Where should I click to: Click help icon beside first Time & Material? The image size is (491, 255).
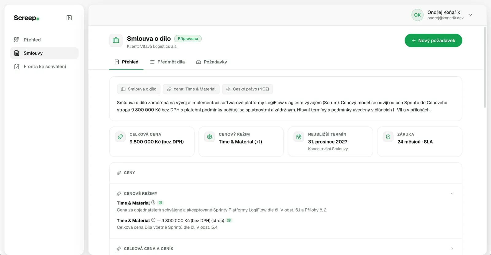click(153, 203)
